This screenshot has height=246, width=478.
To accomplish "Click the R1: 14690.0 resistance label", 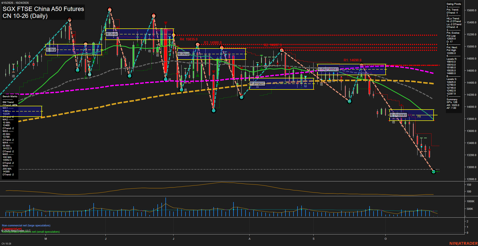I will 352,60.
